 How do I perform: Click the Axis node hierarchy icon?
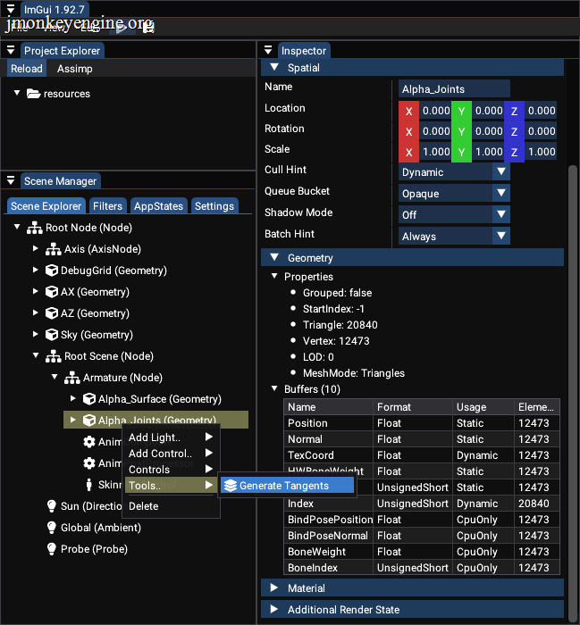[x=53, y=249]
